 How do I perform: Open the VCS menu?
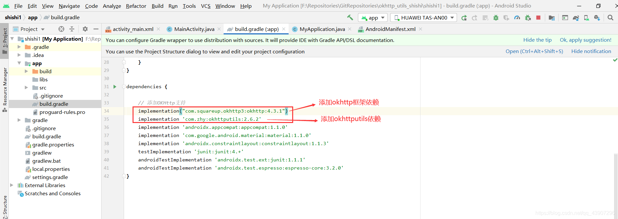point(206,6)
